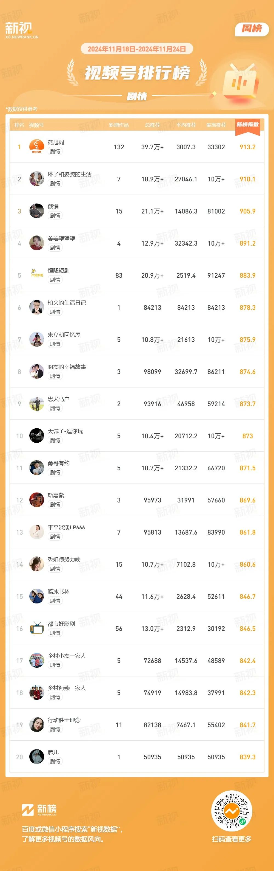
Task: Click the 新榜 logo in footer
Action: (39, 810)
